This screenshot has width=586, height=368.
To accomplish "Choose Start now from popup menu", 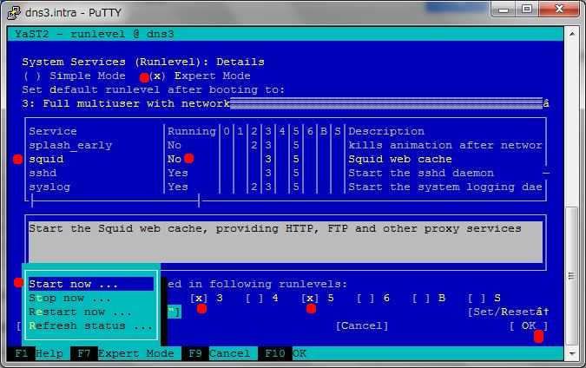I will [x=91, y=284].
